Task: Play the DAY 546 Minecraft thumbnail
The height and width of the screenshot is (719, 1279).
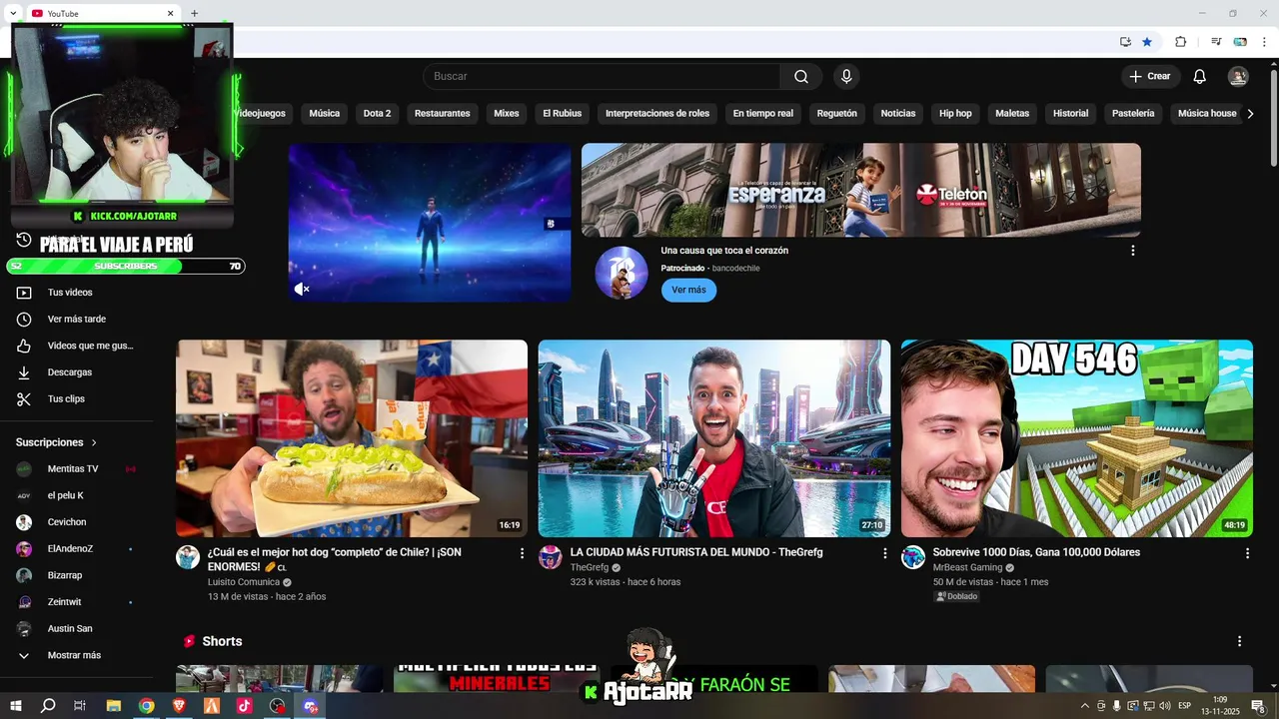Action: pyautogui.click(x=1077, y=438)
